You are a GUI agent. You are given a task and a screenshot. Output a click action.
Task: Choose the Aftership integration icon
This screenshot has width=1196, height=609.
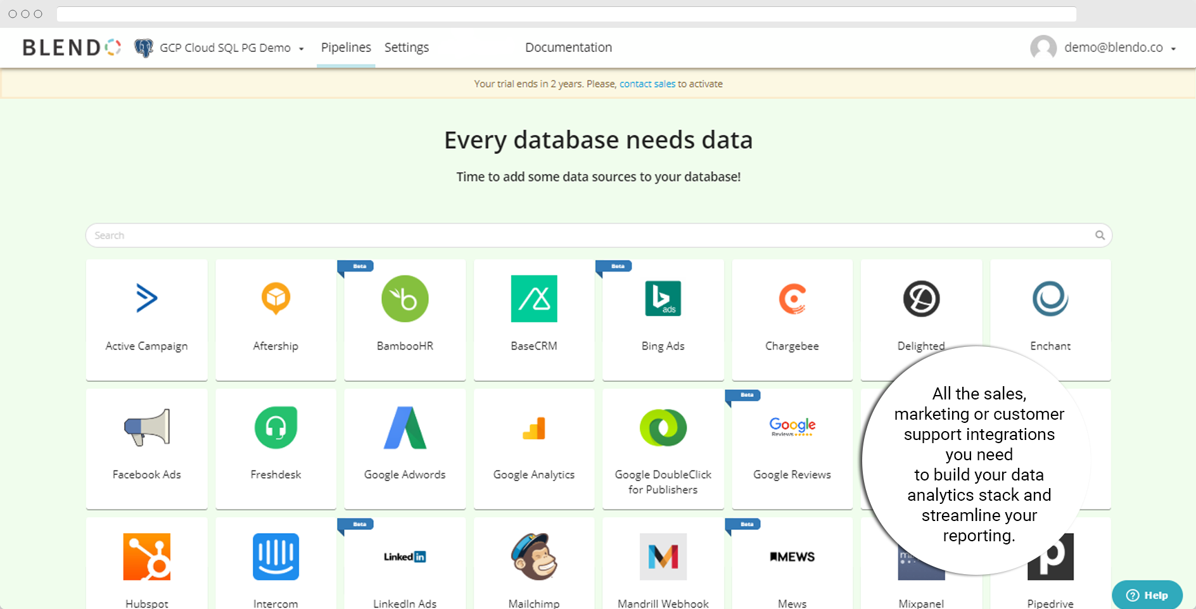tap(276, 298)
